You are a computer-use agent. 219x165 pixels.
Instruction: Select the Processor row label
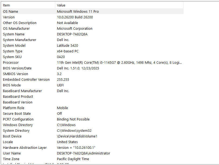click(x=11, y=63)
